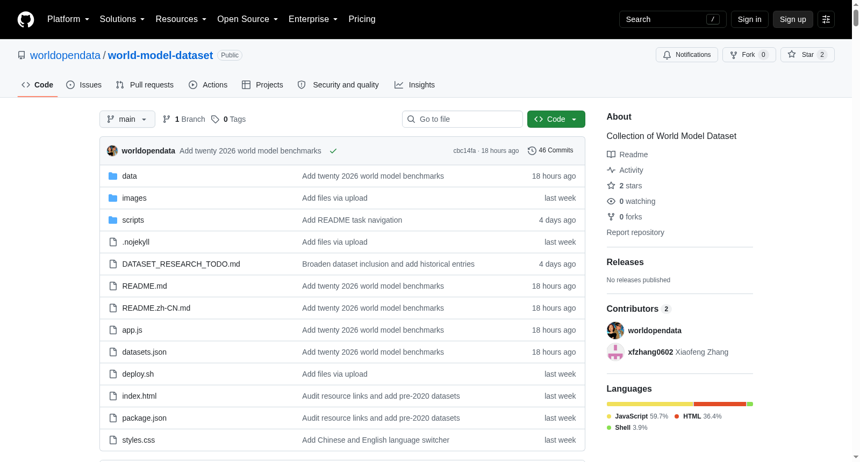Switch to the Actions tab
Screen dimensions: 860x462
pos(208,85)
